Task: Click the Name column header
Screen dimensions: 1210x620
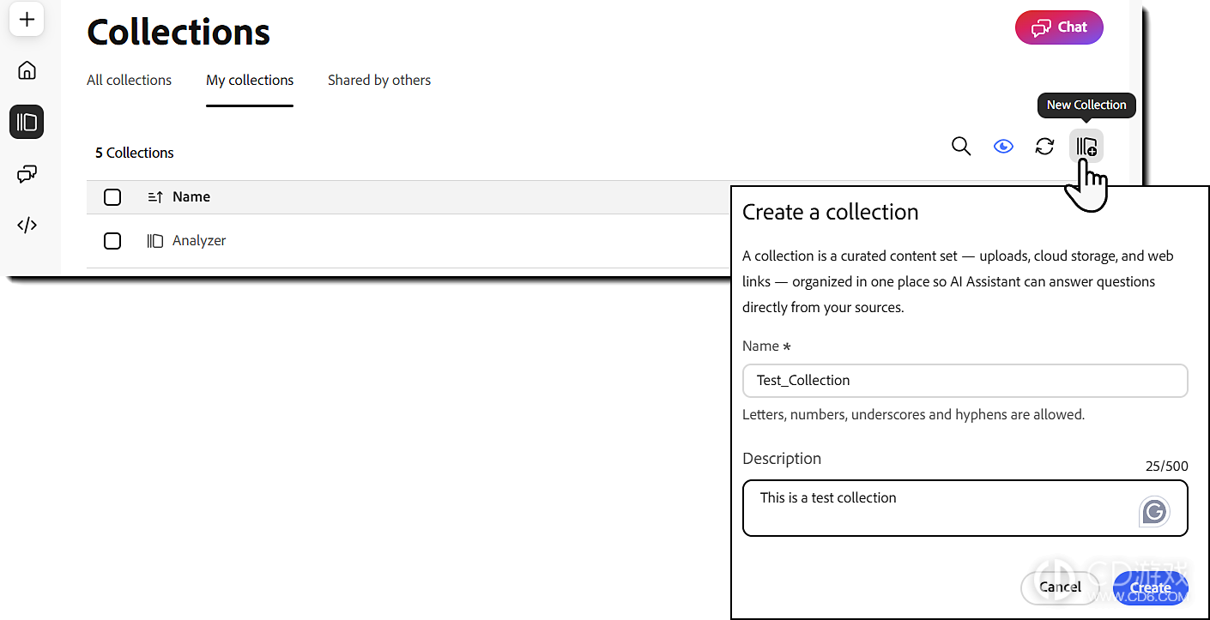Action: pyautogui.click(x=191, y=197)
